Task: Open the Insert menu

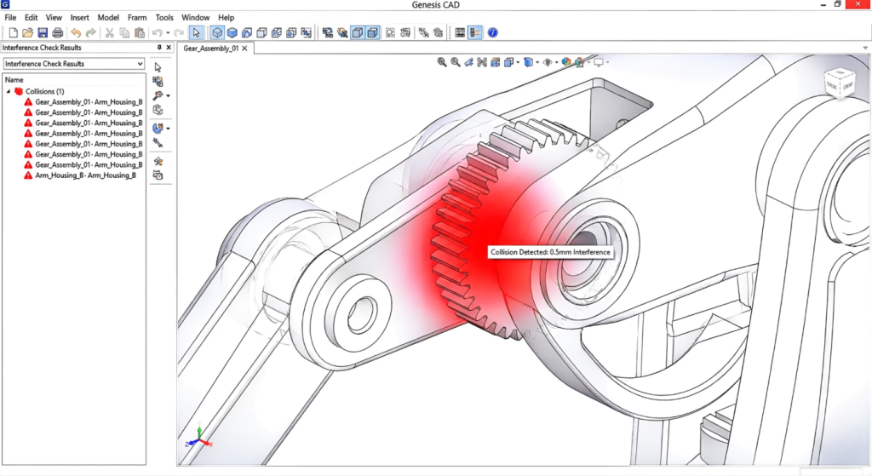Action: coord(79,17)
